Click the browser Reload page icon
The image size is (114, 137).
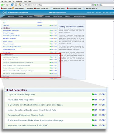(x=12, y=5)
